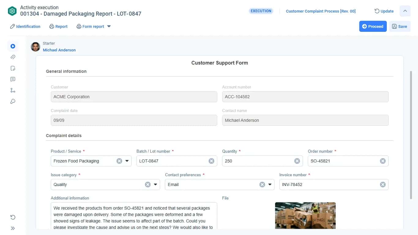Clear the Batch / Lot number field
418x235 pixels.
211,161
